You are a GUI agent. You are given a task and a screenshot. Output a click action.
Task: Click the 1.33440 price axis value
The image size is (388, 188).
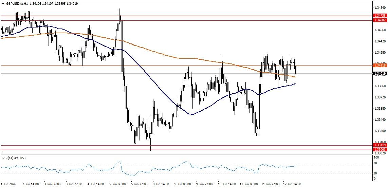(x=380, y=119)
